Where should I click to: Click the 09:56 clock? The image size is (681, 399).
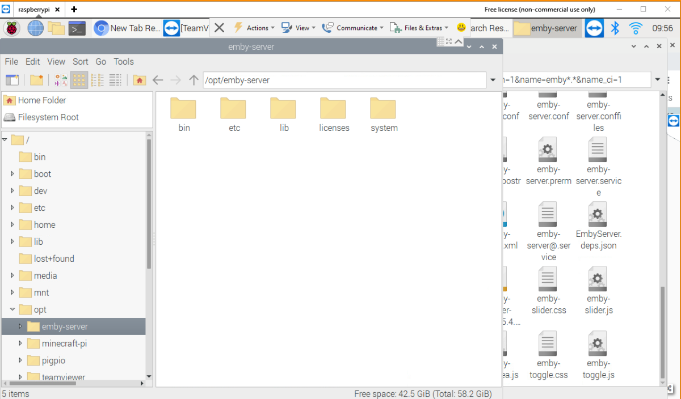(x=662, y=28)
